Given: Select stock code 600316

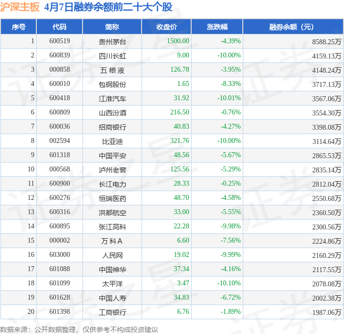Looking at the screenshot, I should pyautogui.click(x=59, y=212).
